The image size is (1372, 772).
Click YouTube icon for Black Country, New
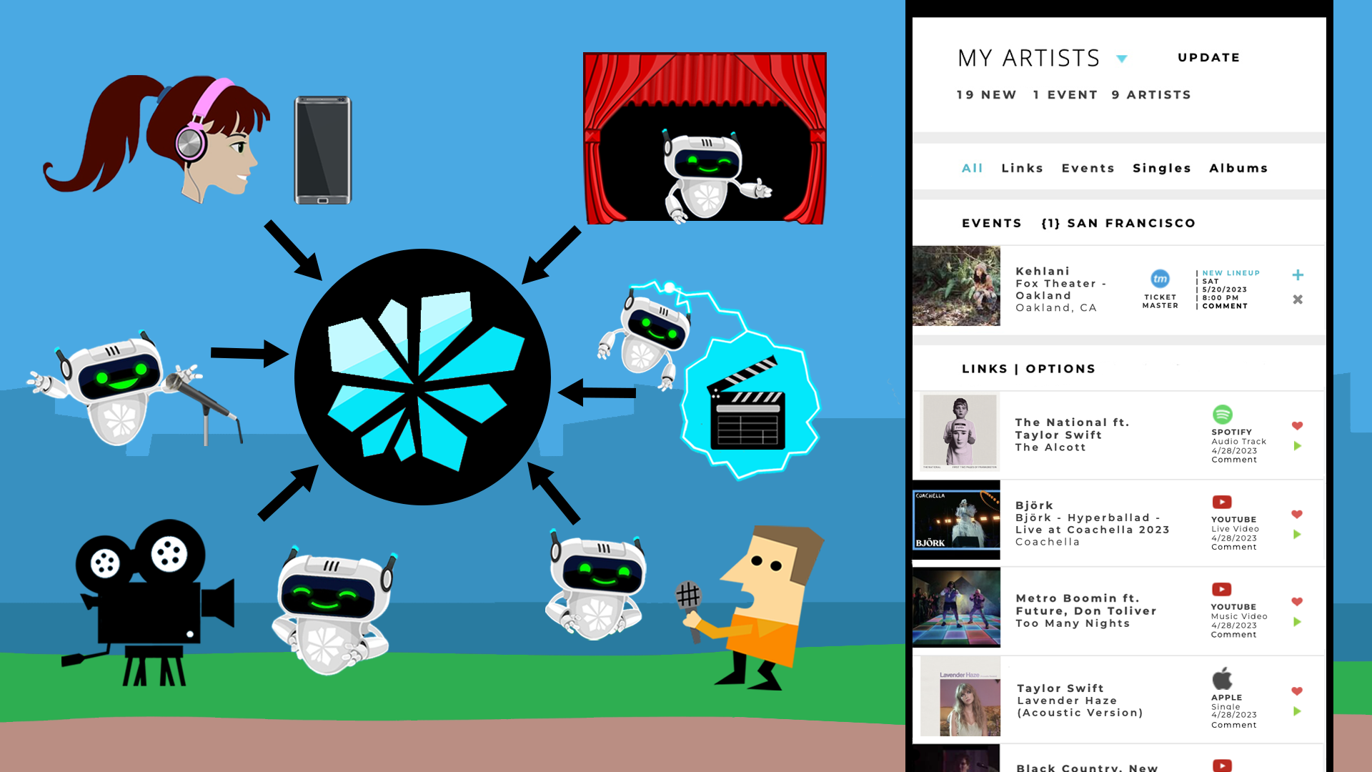[1222, 766]
